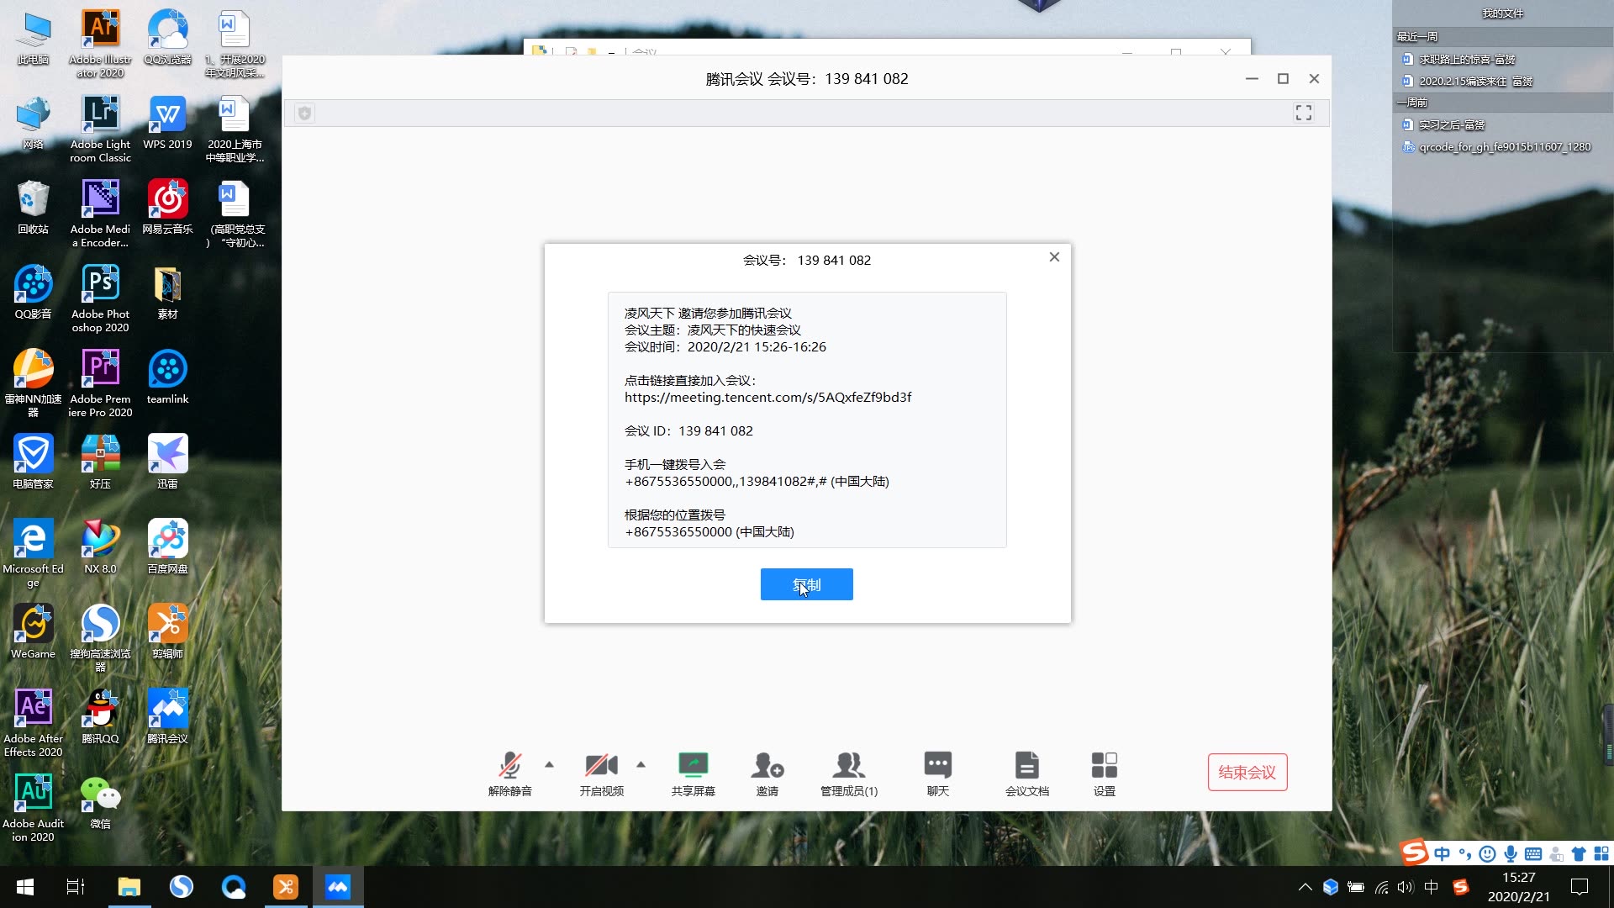Viewport: 1614px width, 908px height.
Task: Open the 邀请 invite icon
Action: (x=767, y=773)
